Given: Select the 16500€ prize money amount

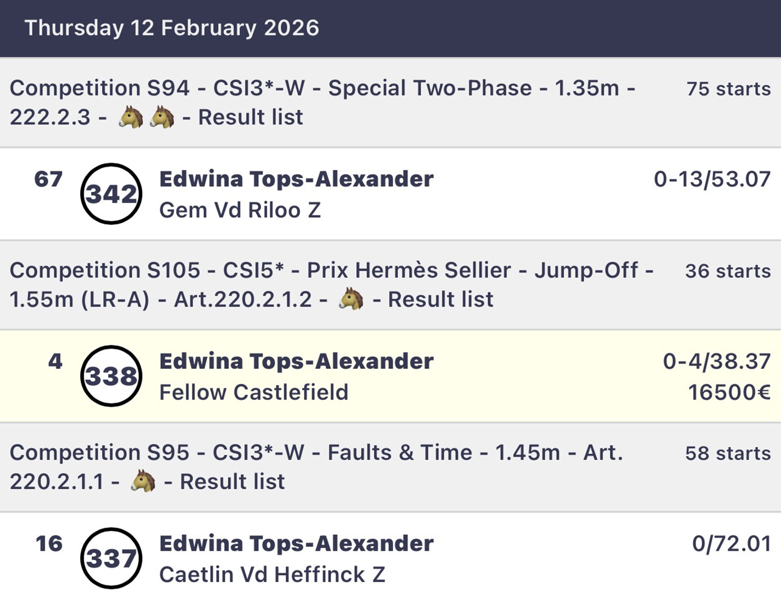Looking at the screenshot, I should tap(729, 392).
